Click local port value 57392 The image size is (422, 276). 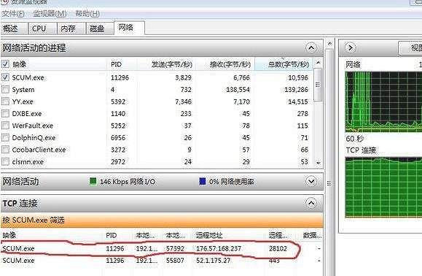point(175,248)
